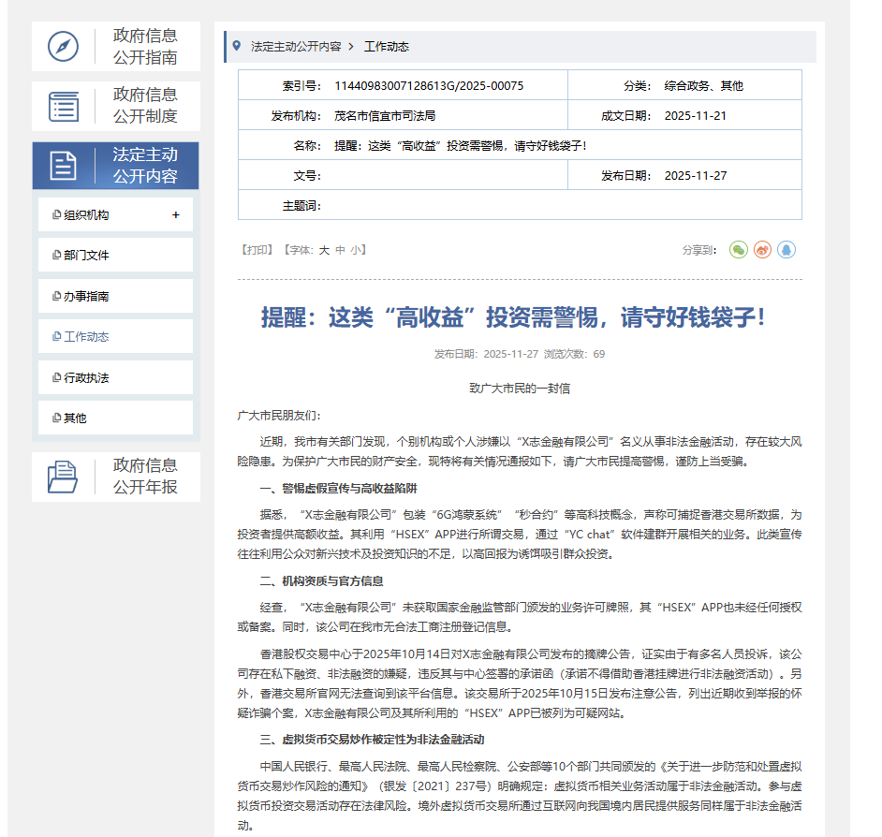This screenshot has height=837, width=882.
Task: Expand the 组织机构 sidebar section
Action: coord(176,213)
